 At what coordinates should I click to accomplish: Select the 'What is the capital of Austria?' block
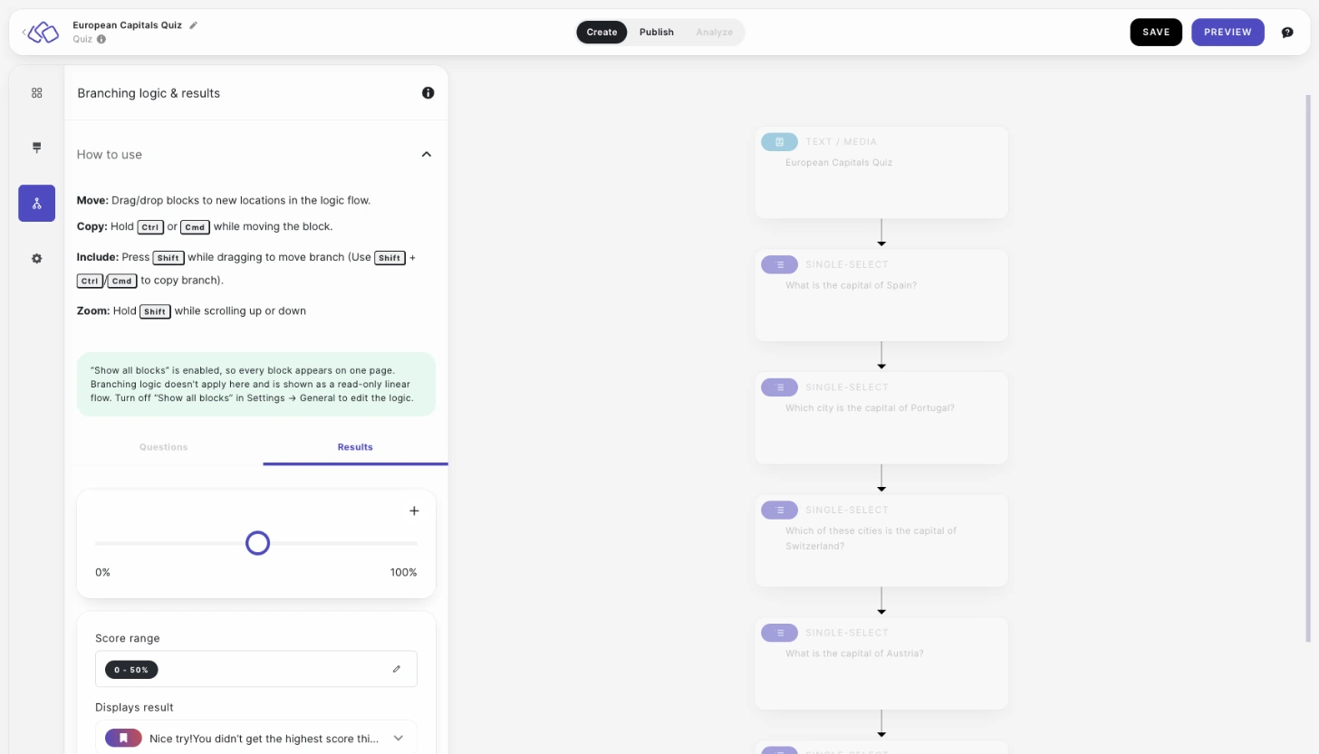(881, 663)
